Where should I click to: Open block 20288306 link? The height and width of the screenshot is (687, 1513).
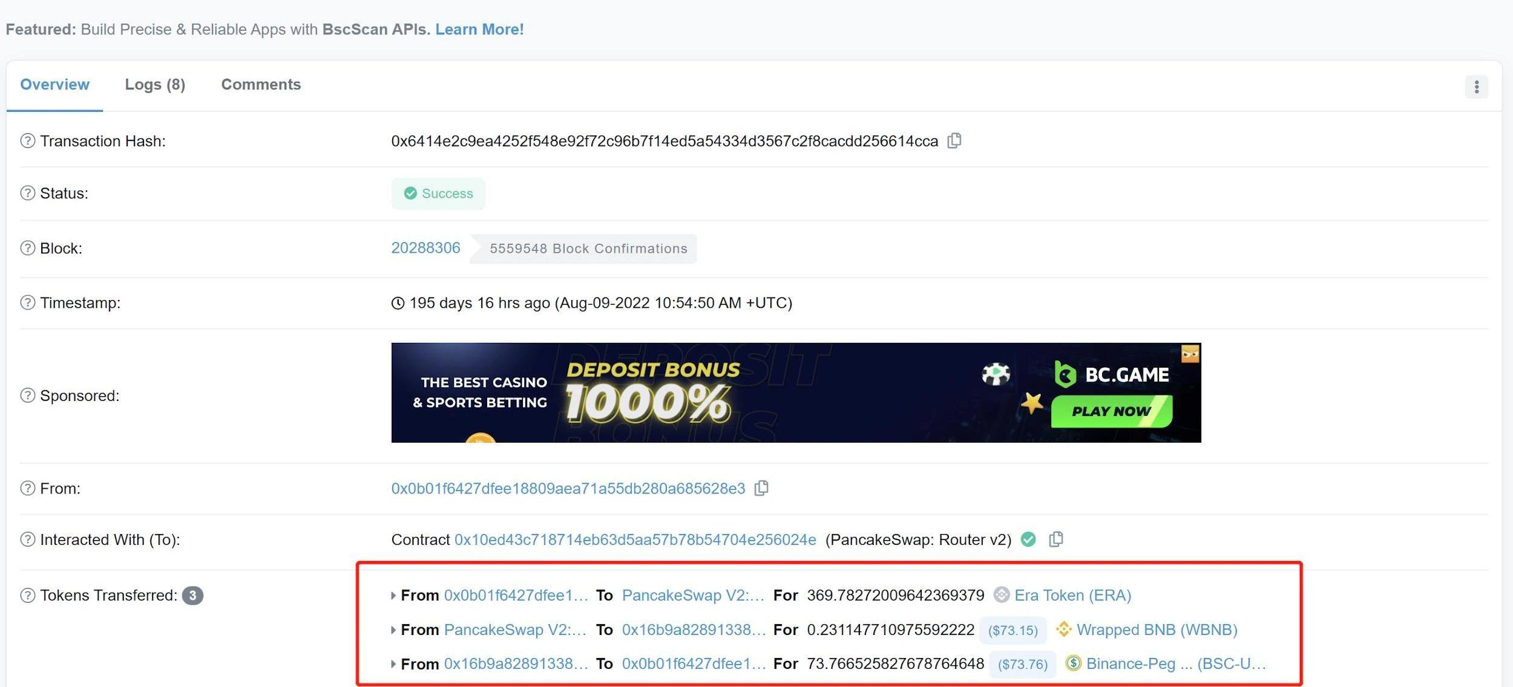425,248
